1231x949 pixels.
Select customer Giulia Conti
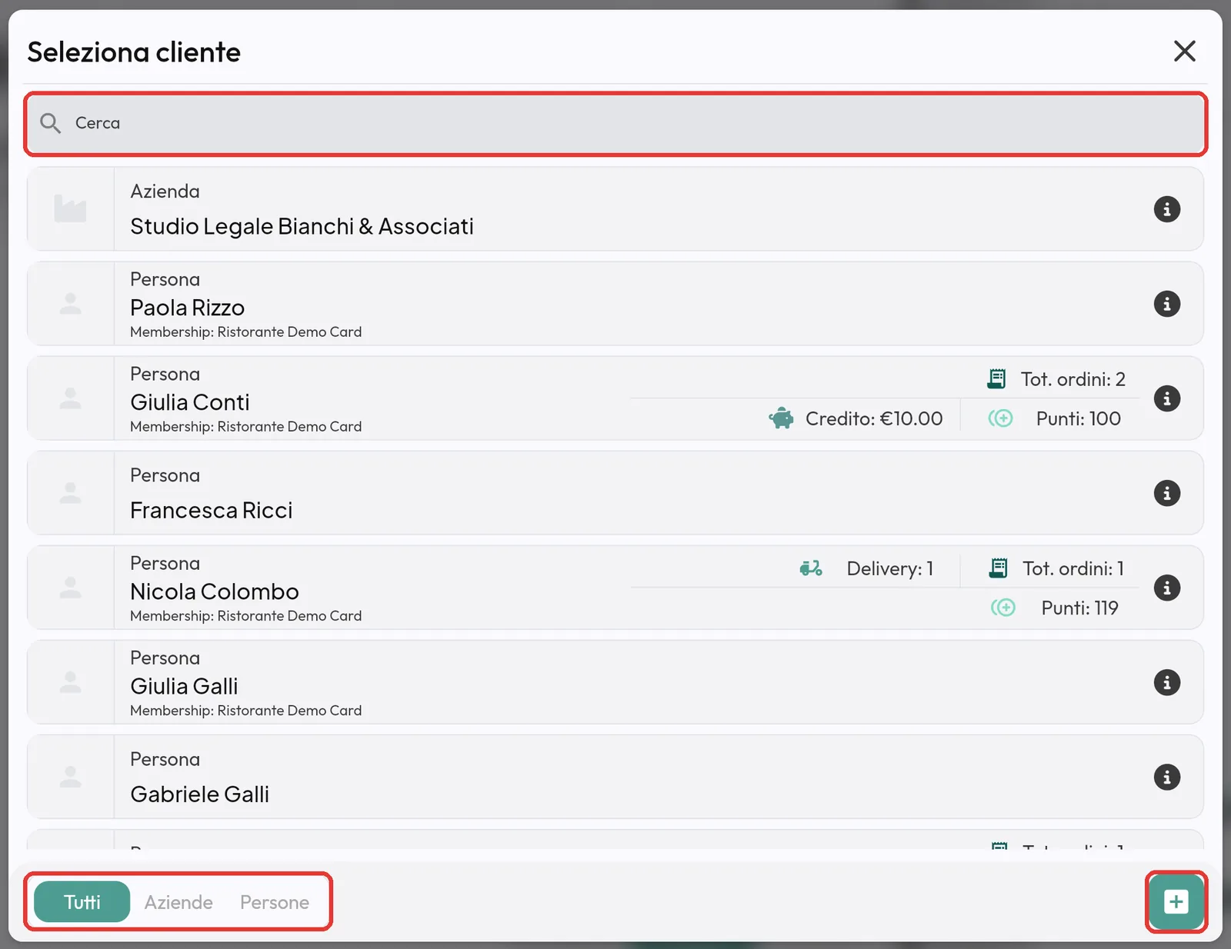pyautogui.click(x=615, y=398)
